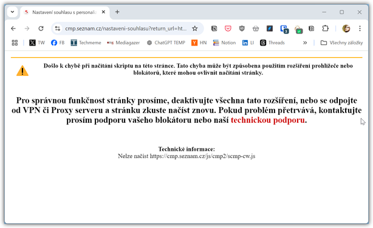Open the tab search dropdown arrow
Image resolution: width=373 pixels, height=228 pixels.
[x=12, y=12]
